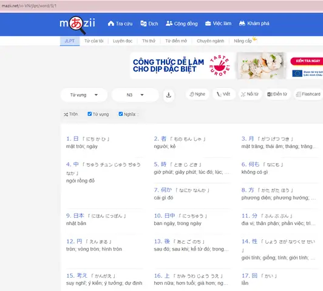Click meaning text 'cái gì đó'

[163, 198]
